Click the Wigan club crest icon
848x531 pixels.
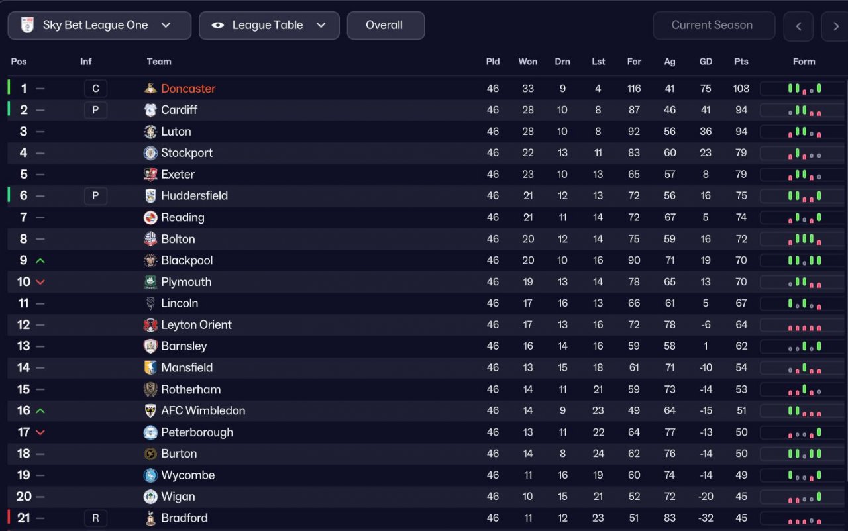pyautogui.click(x=150, y=497)
